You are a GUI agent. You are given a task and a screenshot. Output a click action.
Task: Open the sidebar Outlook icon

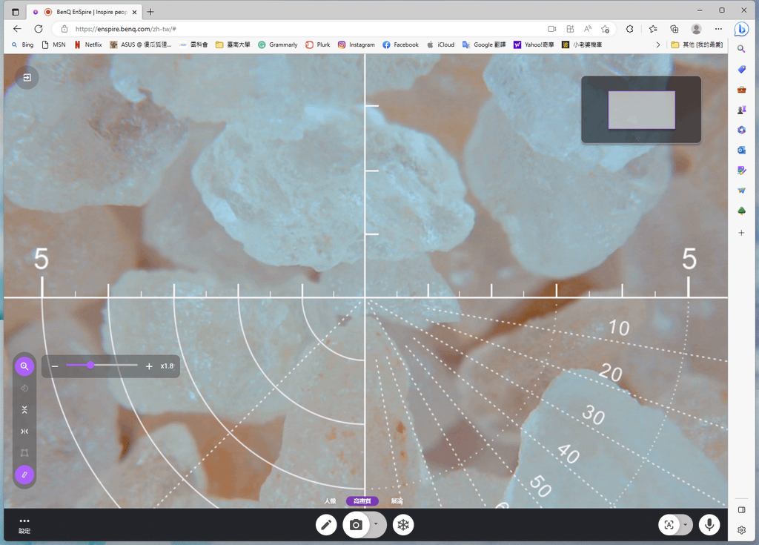pyautogui.click(x=741, y=151)
